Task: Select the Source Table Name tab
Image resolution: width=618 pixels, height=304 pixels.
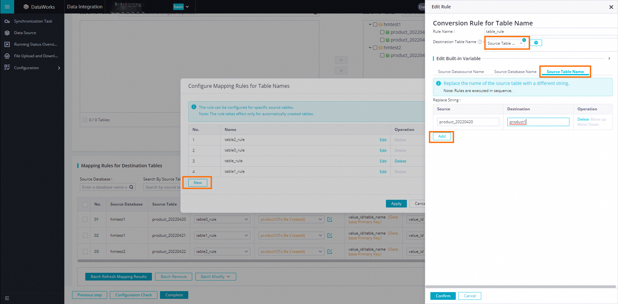Action: (565, 72)
